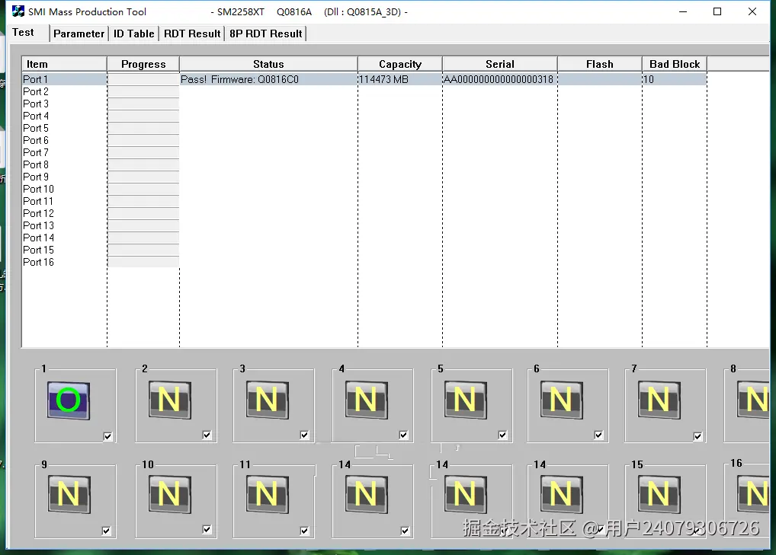
Task: Select the Port 5 row
Action: (x=36, y=128)
